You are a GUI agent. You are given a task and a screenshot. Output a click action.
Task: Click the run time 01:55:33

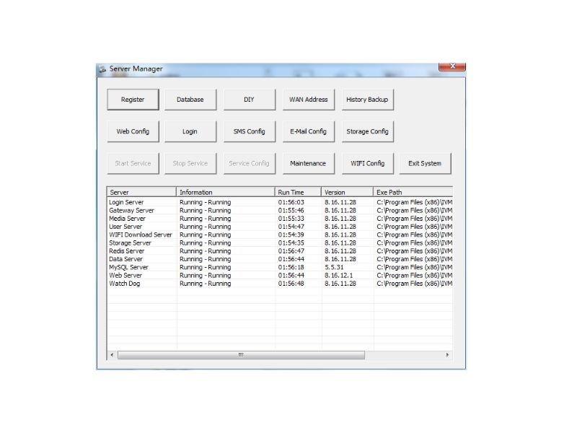point(291,219)
